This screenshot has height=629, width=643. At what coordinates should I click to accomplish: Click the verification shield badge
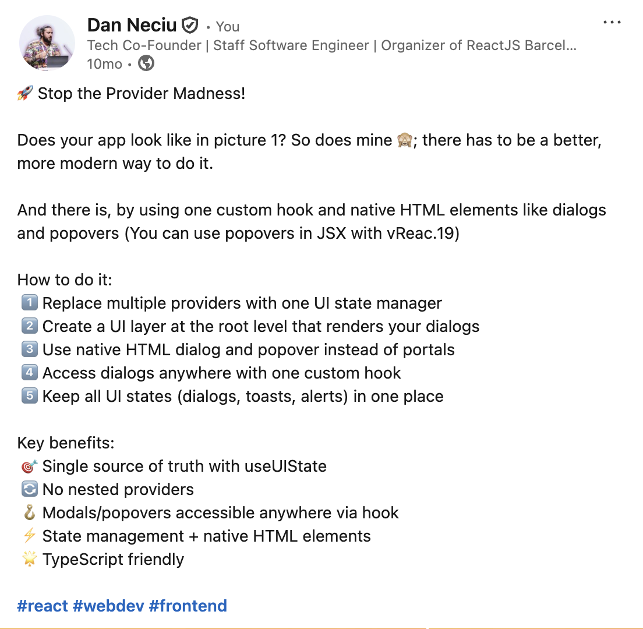(x=190, y=26)
